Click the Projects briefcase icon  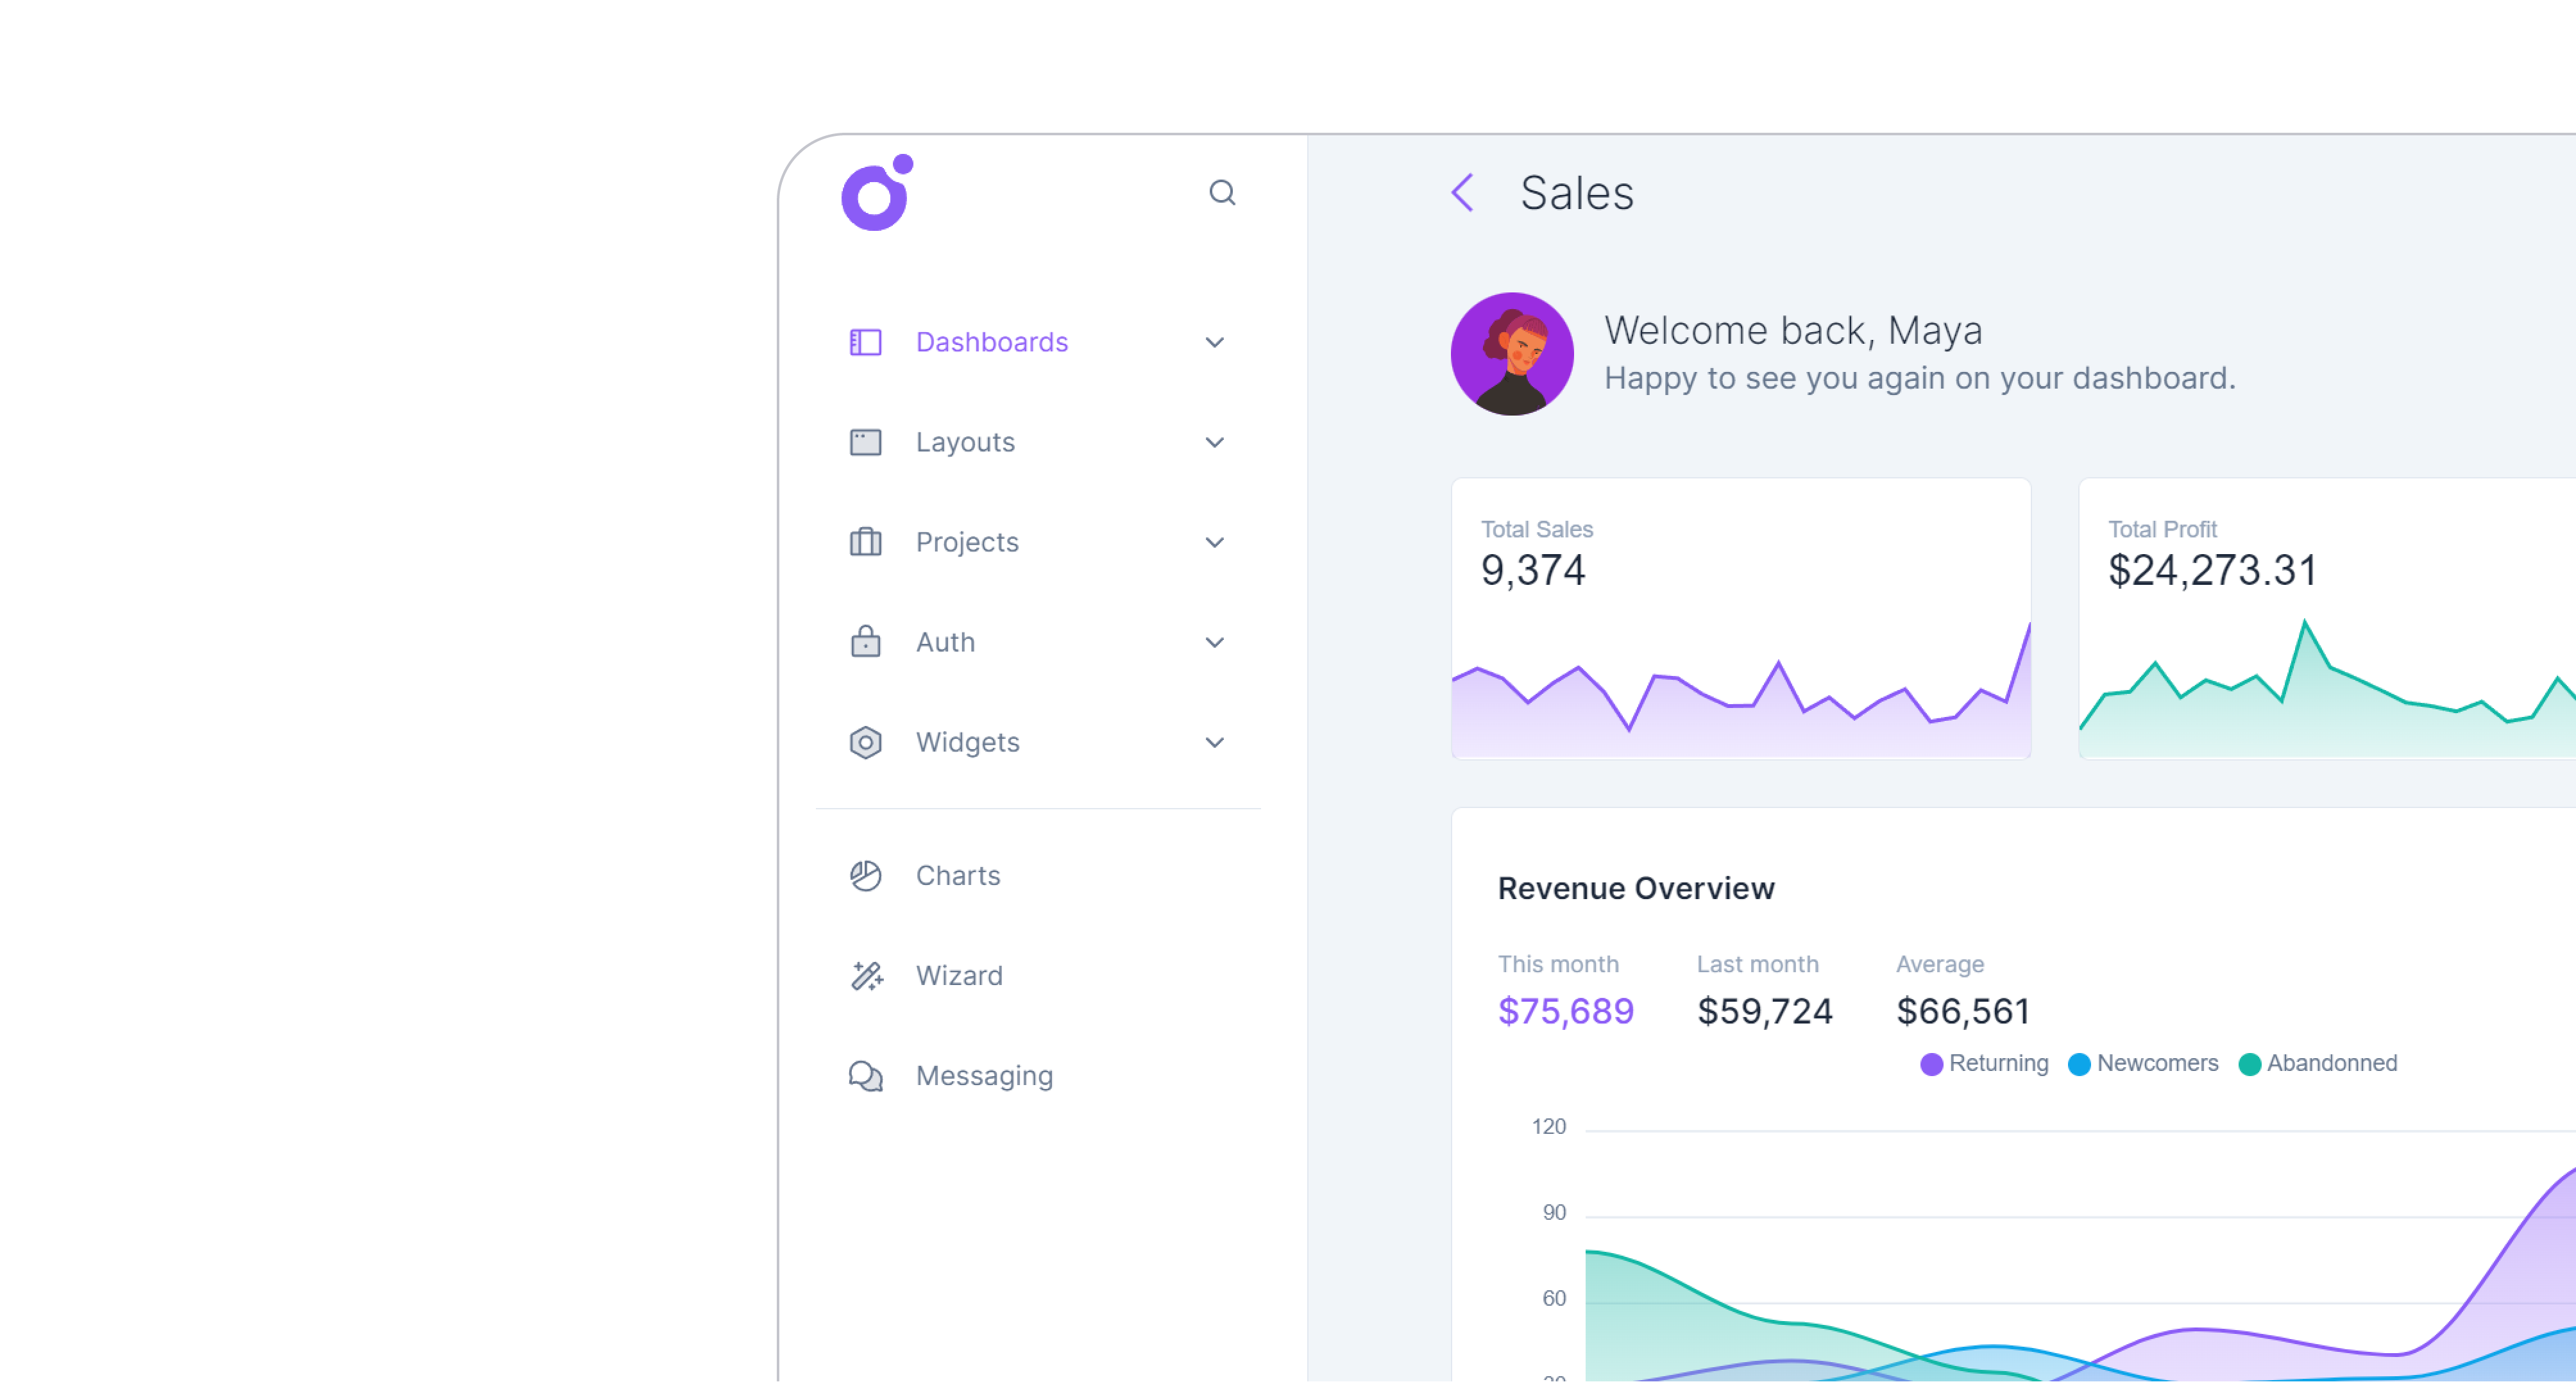click(x=865, y=543)
